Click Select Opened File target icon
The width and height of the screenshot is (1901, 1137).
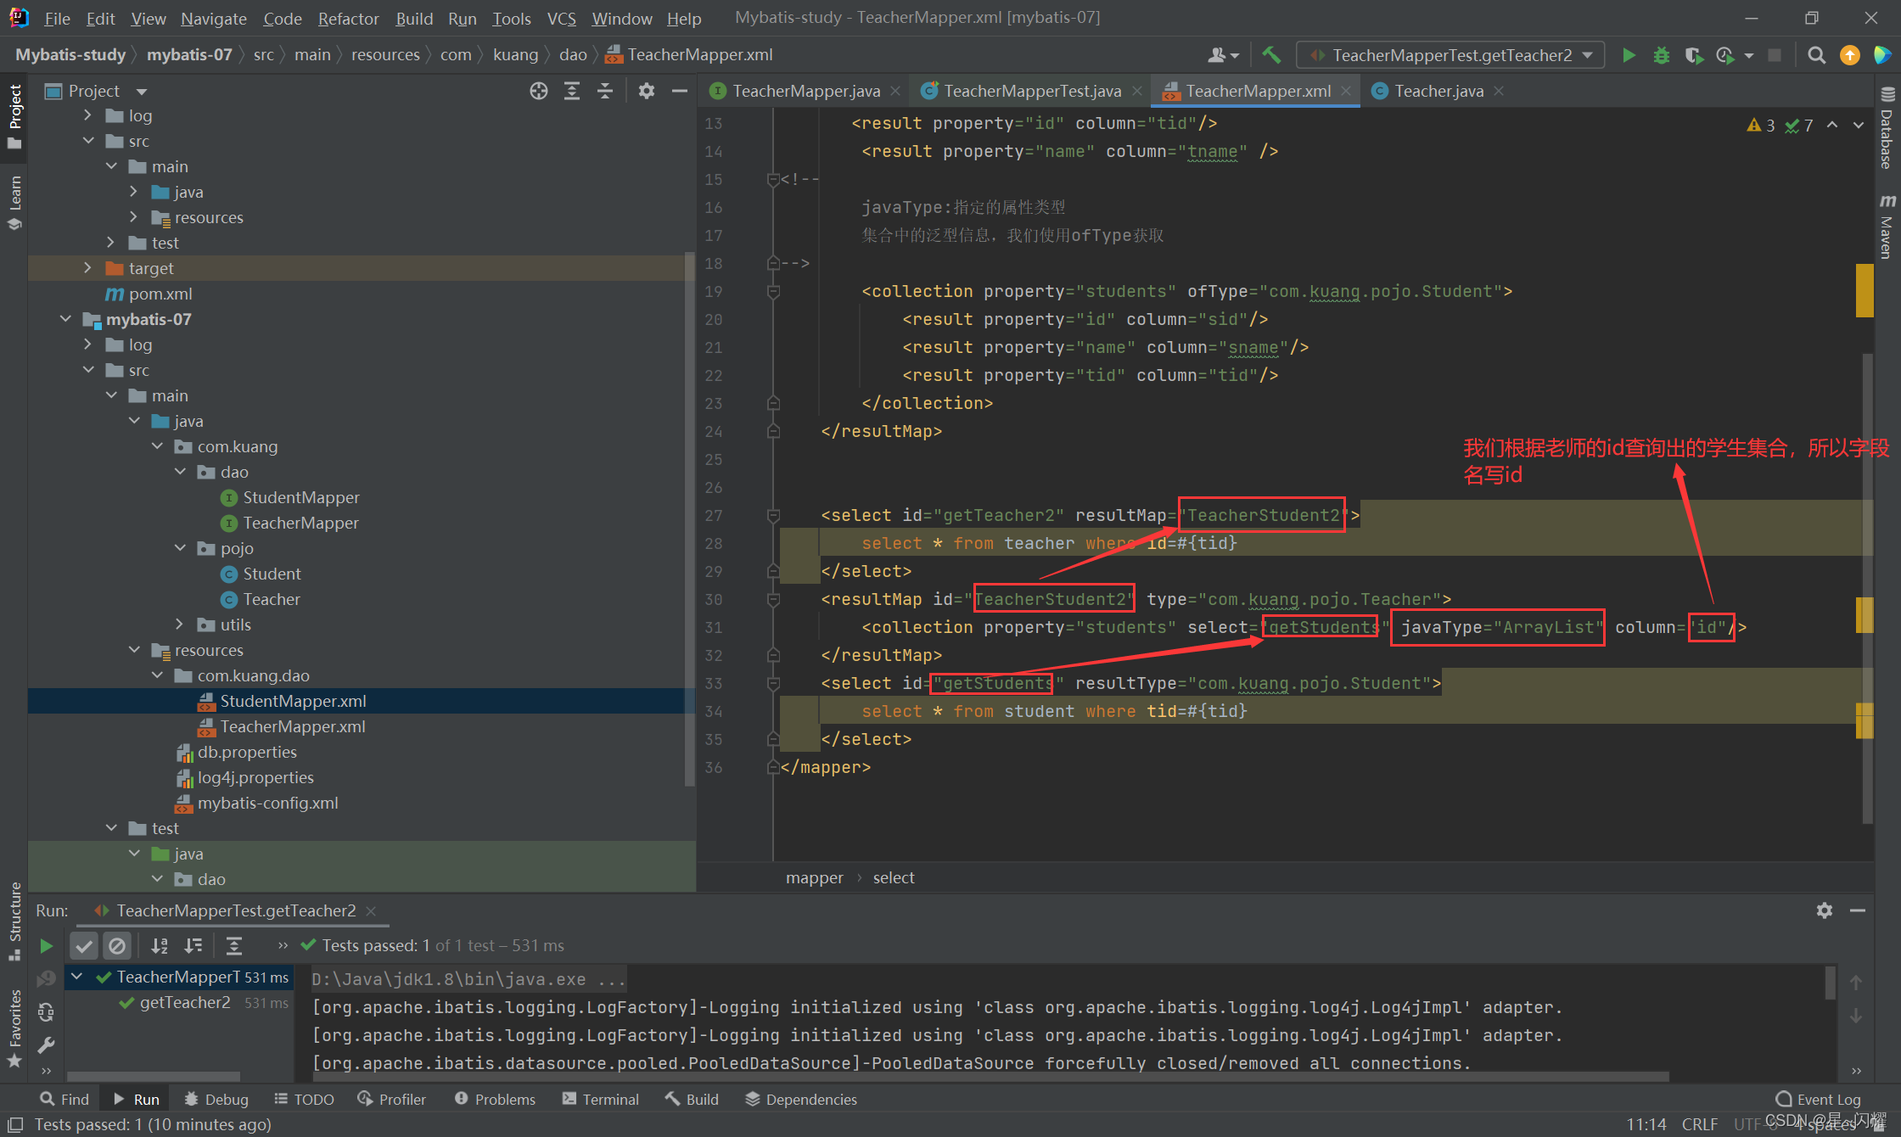[538, 91]
